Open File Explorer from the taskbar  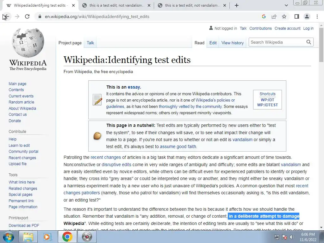(x=28, y=237)
